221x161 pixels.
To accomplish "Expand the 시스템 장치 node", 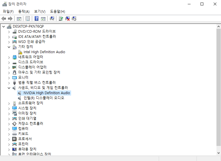I will (x=9, y=109).
